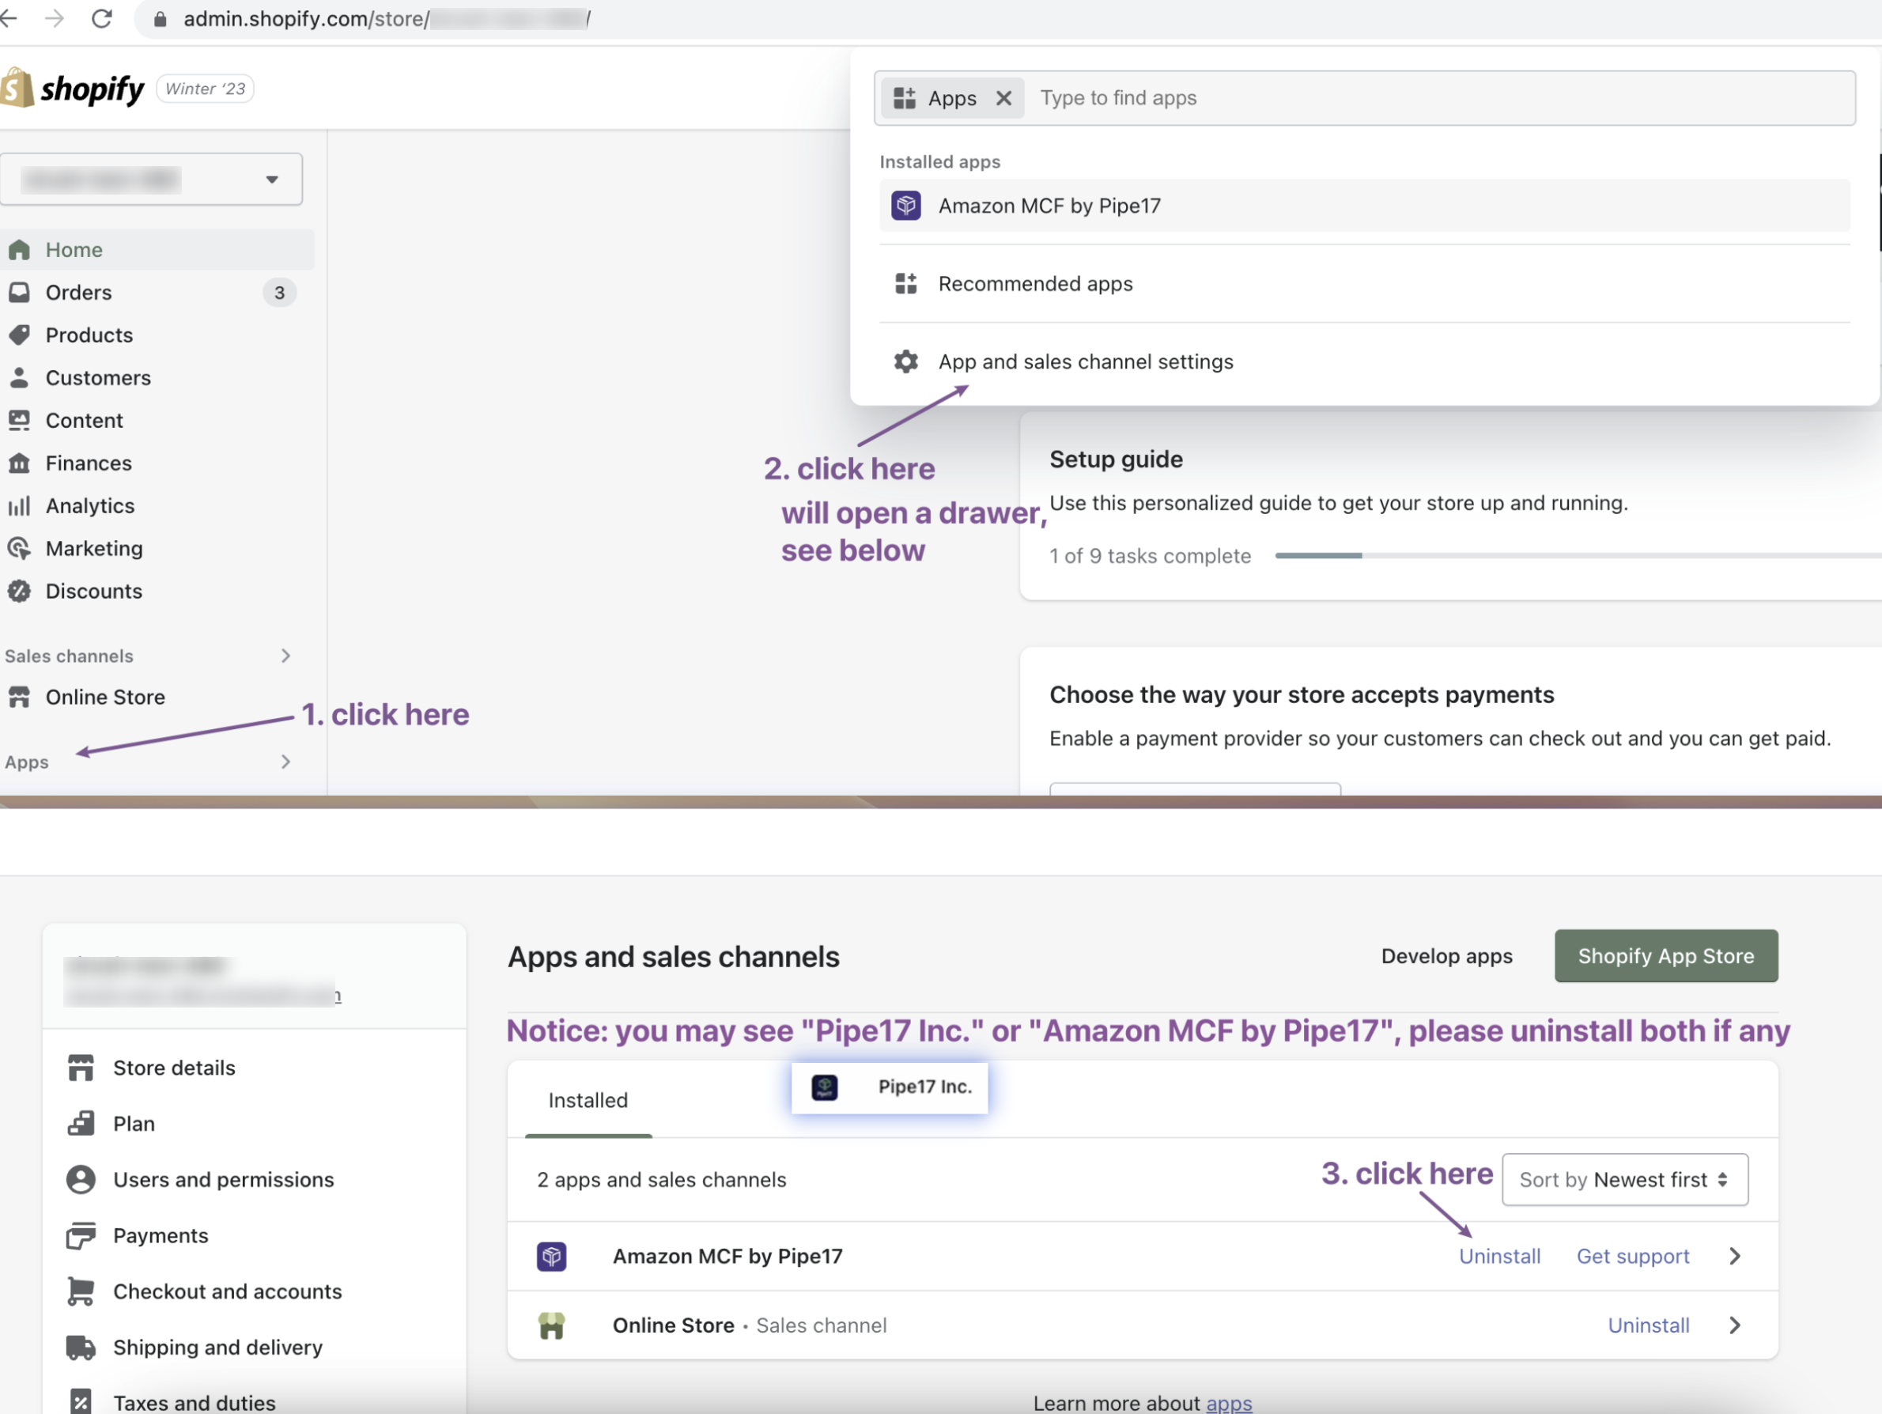Click the Plan icon in settings
This screenshot has width=1882, height=1414.
(81, 1124)
